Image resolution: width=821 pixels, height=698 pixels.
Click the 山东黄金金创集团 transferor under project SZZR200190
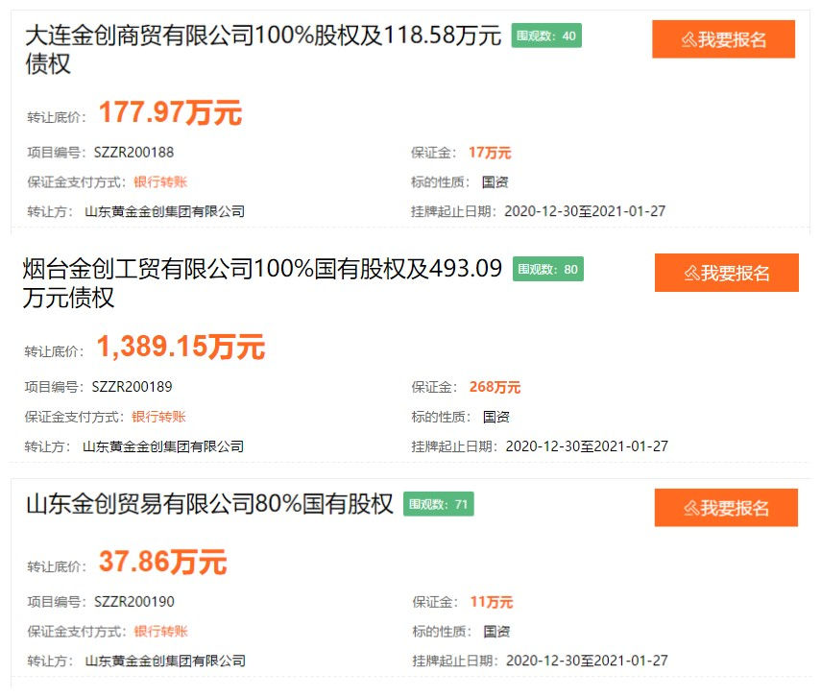coord(165,661)
